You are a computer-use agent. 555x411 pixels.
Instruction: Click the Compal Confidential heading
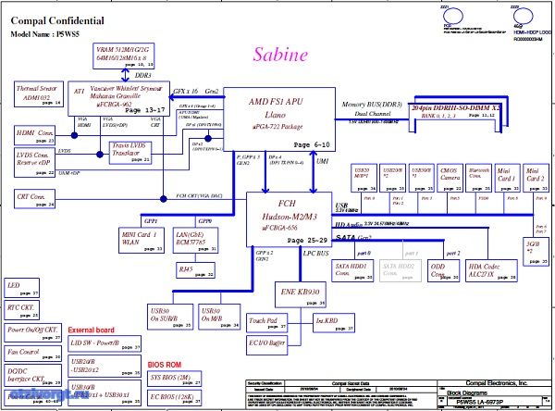(x=57, y=21)
